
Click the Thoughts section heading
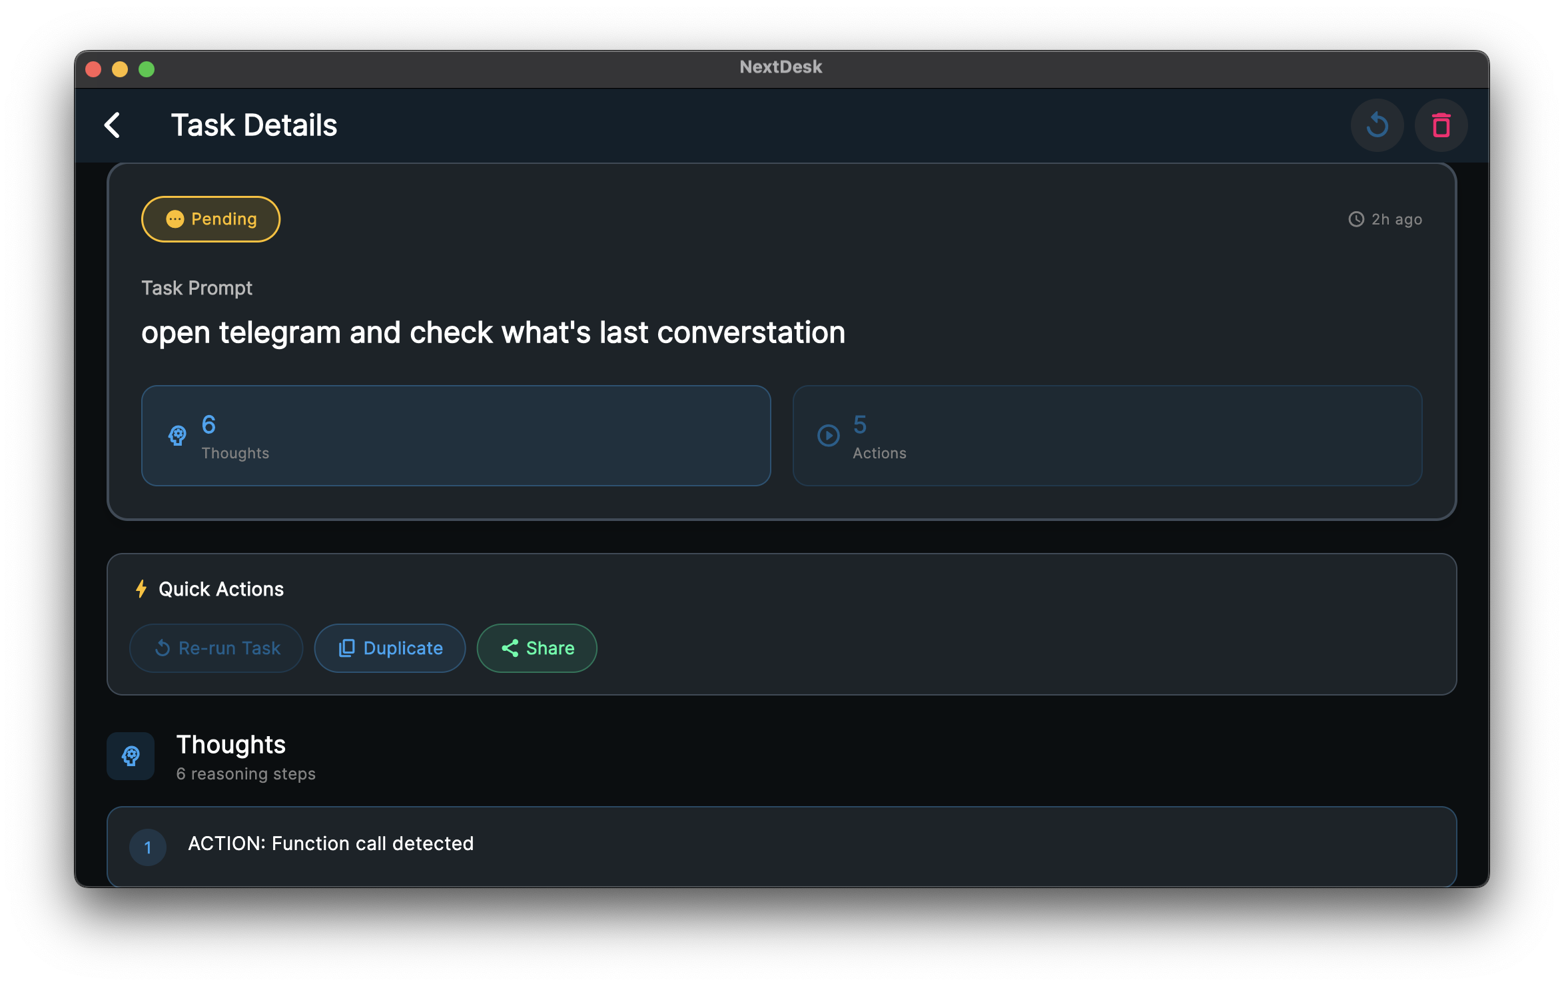[230, 744]
